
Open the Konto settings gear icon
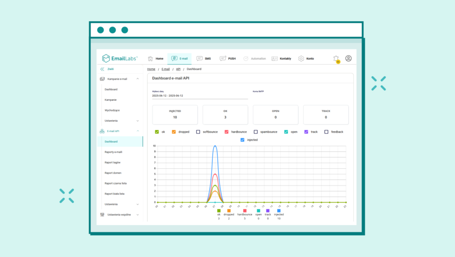point(301,58)
